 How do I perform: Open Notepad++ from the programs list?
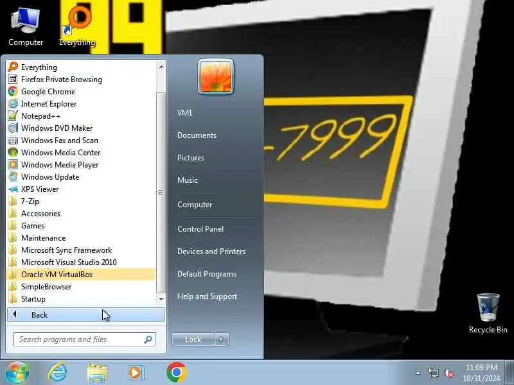point(81,116)
